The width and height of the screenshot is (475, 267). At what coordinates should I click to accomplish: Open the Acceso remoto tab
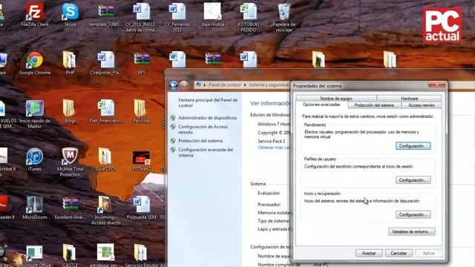[422, 105]
